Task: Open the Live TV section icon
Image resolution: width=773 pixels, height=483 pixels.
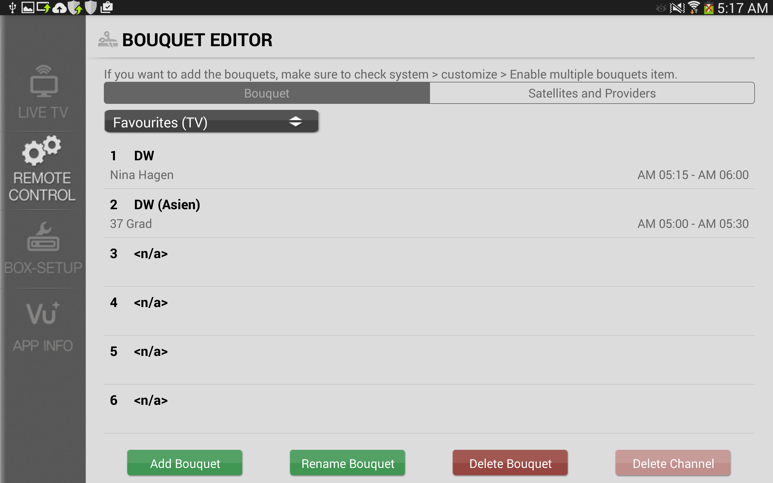Action: (x=43, y=82)
